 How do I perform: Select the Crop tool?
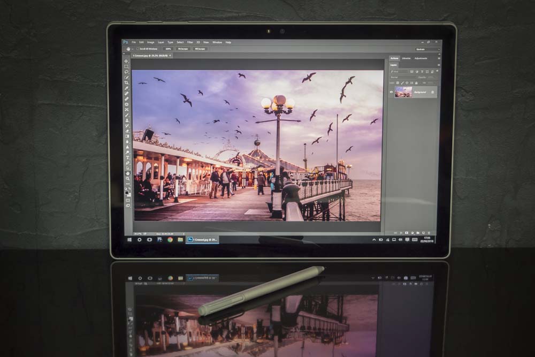pyautogui.click(x=127, y=82)
